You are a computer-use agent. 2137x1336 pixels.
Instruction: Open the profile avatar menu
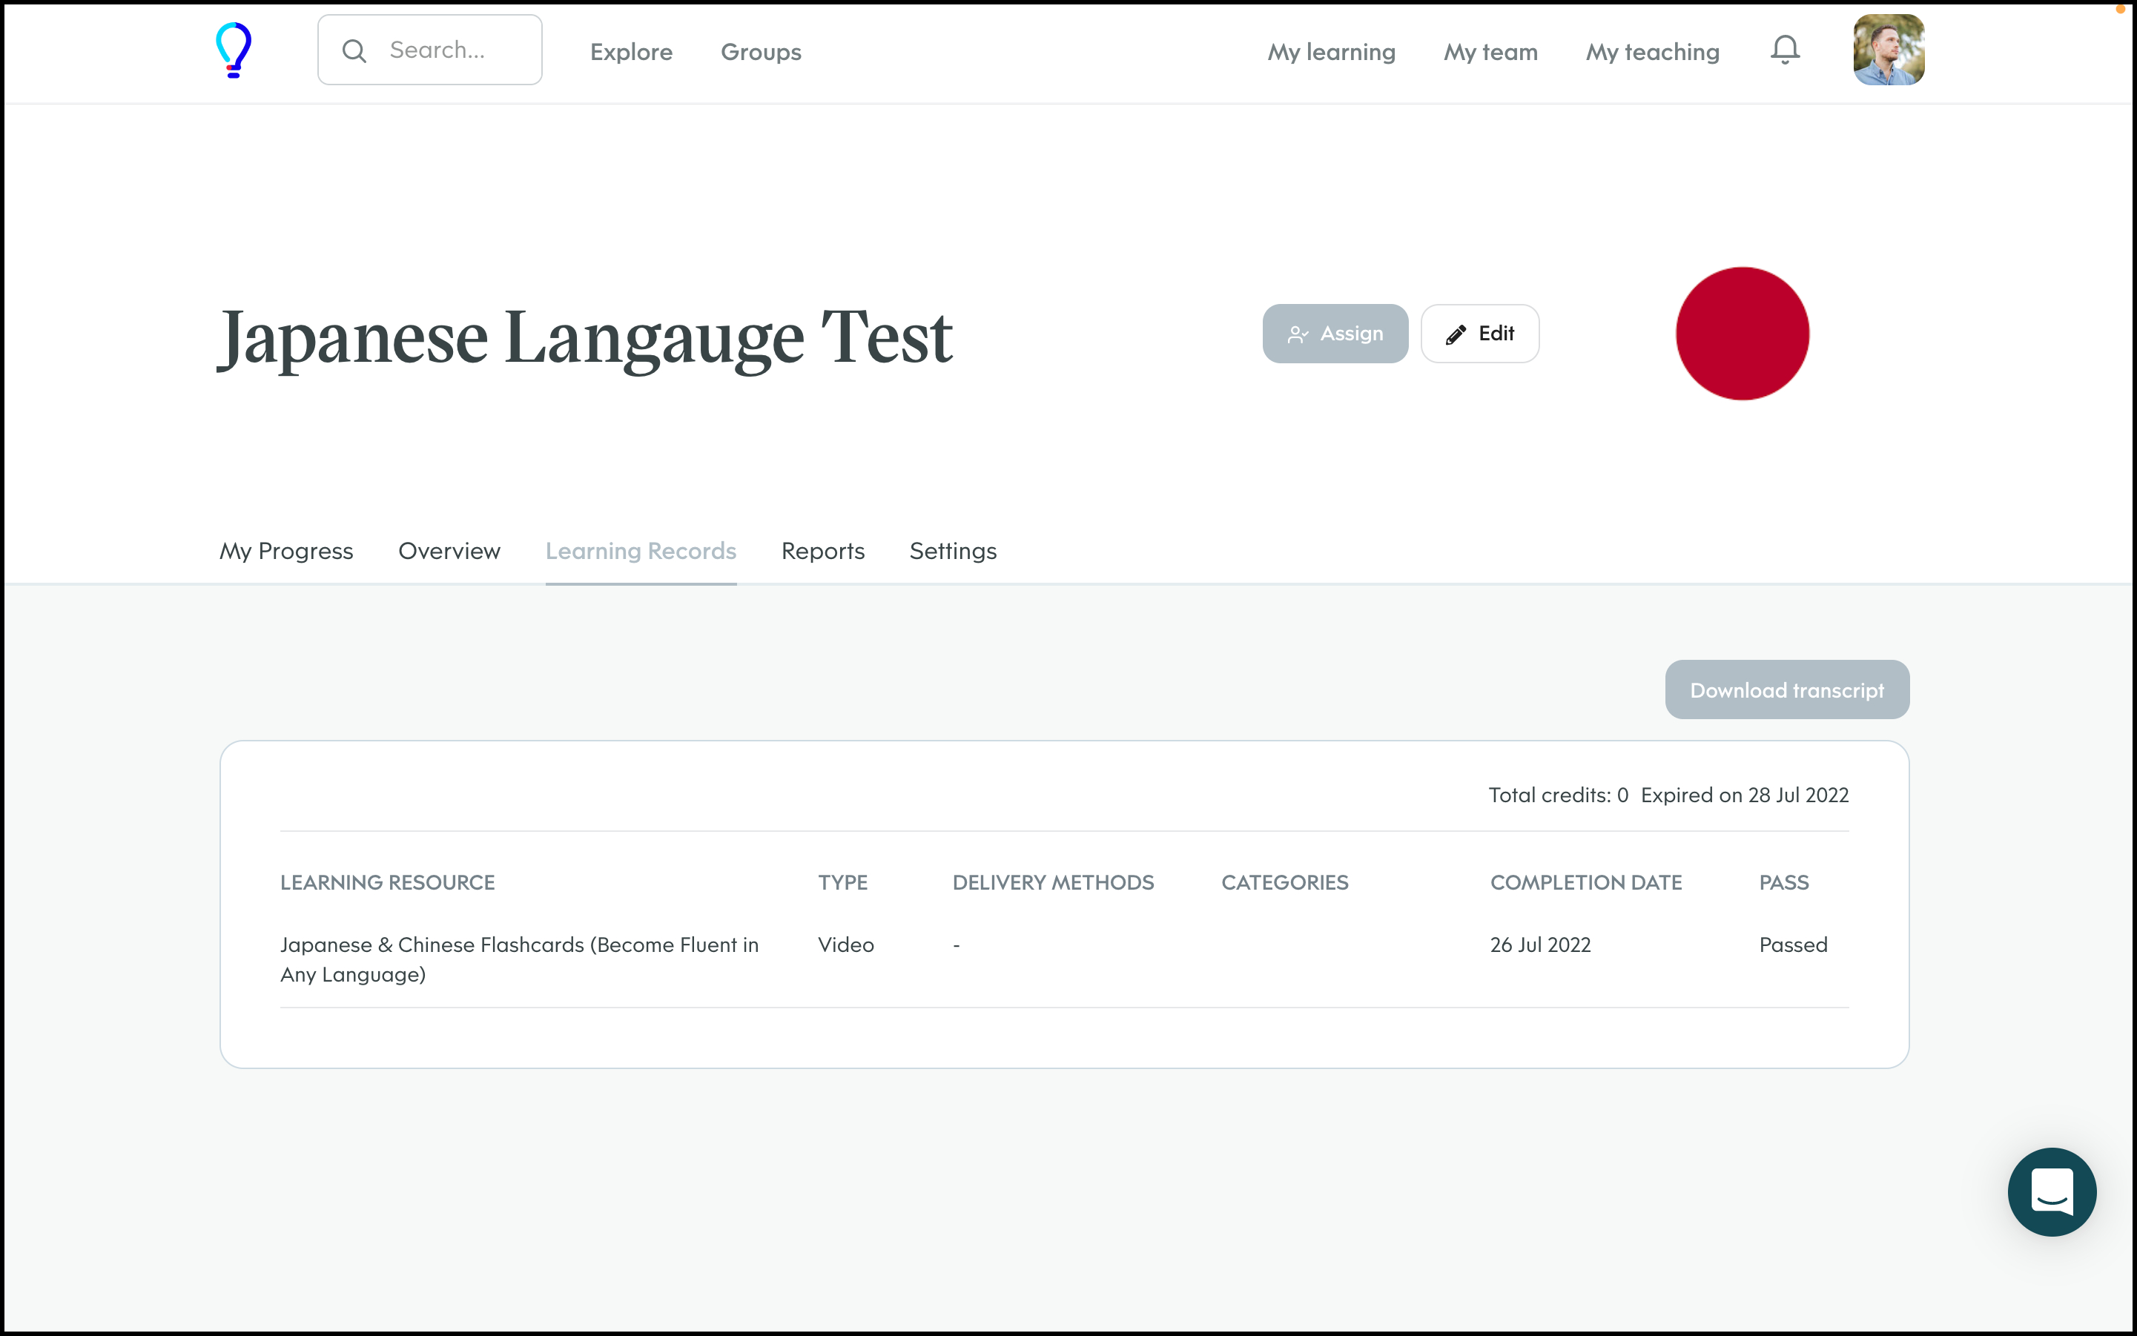(x=1888, y=50)
